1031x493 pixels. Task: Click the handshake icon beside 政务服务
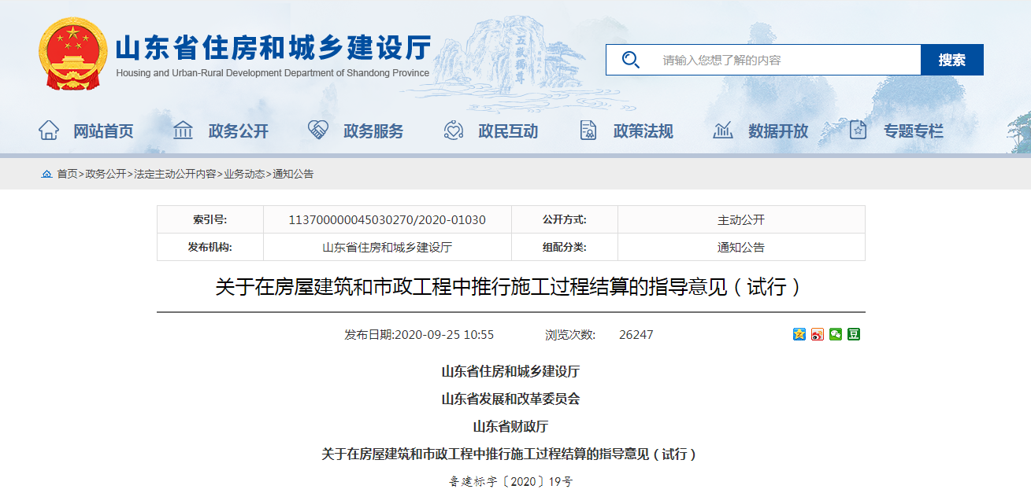click(318, 131)
